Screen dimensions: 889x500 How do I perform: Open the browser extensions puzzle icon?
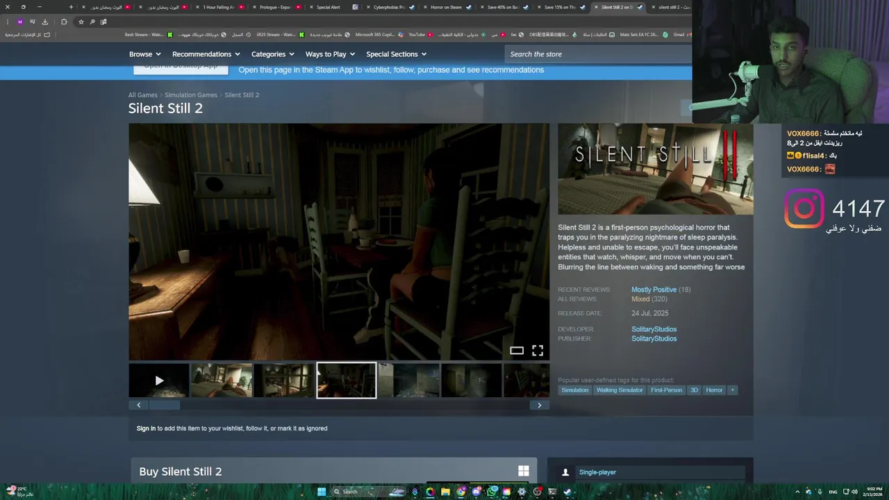click(x=64, y=22)
